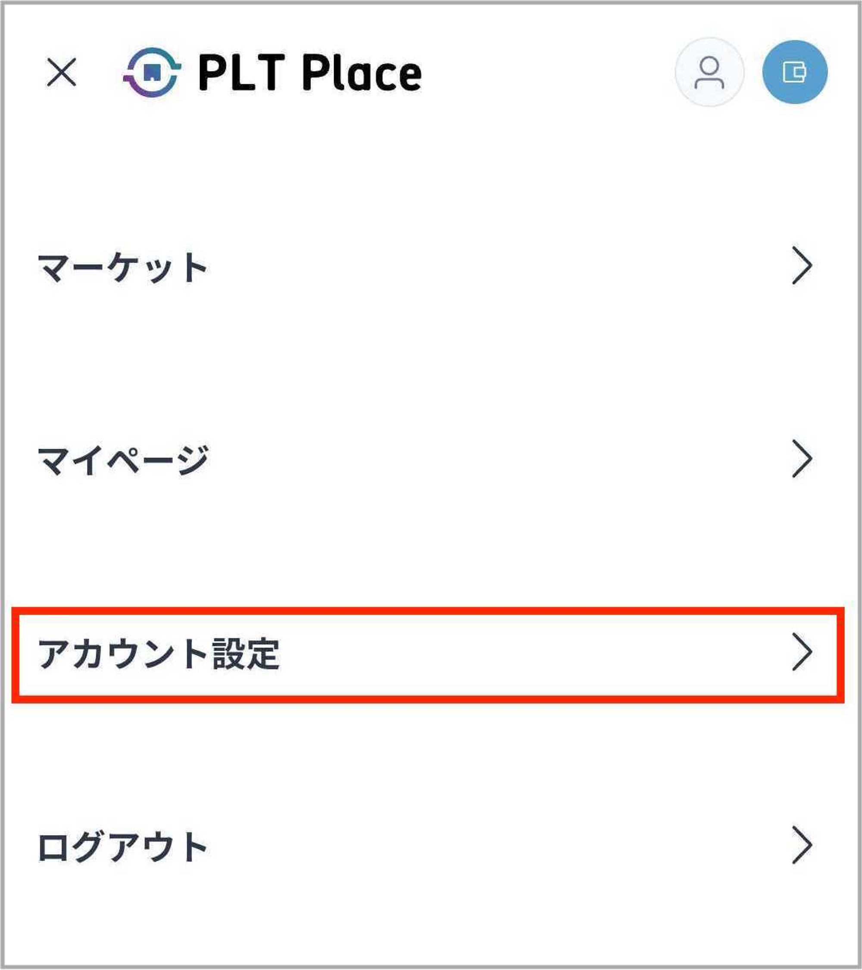862x970 pixels.
Task: Close the menu with the X icon
Action: pos(62,72)
